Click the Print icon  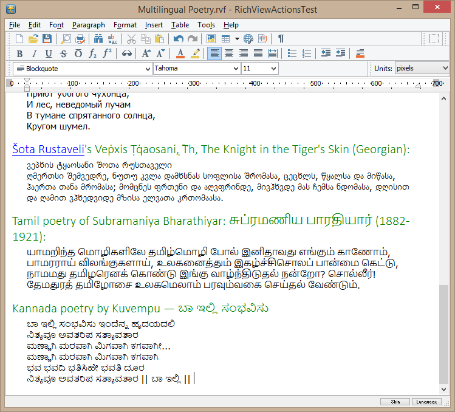[80, 39]
